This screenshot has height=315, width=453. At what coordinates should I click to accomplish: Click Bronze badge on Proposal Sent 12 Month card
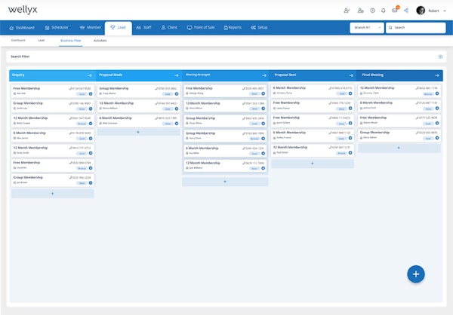click(341, 153)
